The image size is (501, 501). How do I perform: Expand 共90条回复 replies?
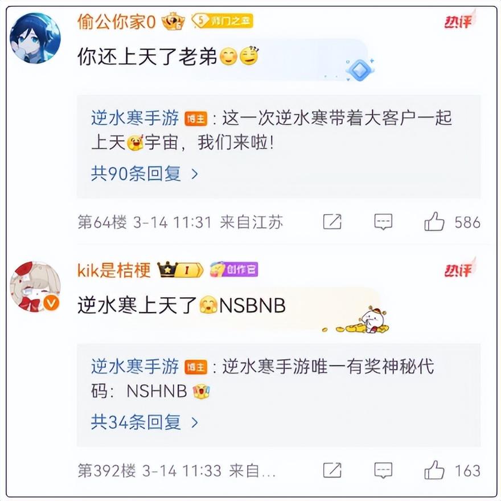tap(145, 174)
